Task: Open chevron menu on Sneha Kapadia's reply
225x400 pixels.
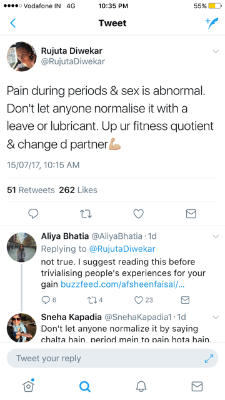Action: (x=216, y=317)
